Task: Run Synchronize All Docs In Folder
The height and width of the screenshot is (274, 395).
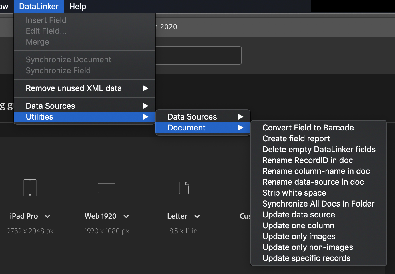Action: tap(318, 204)
